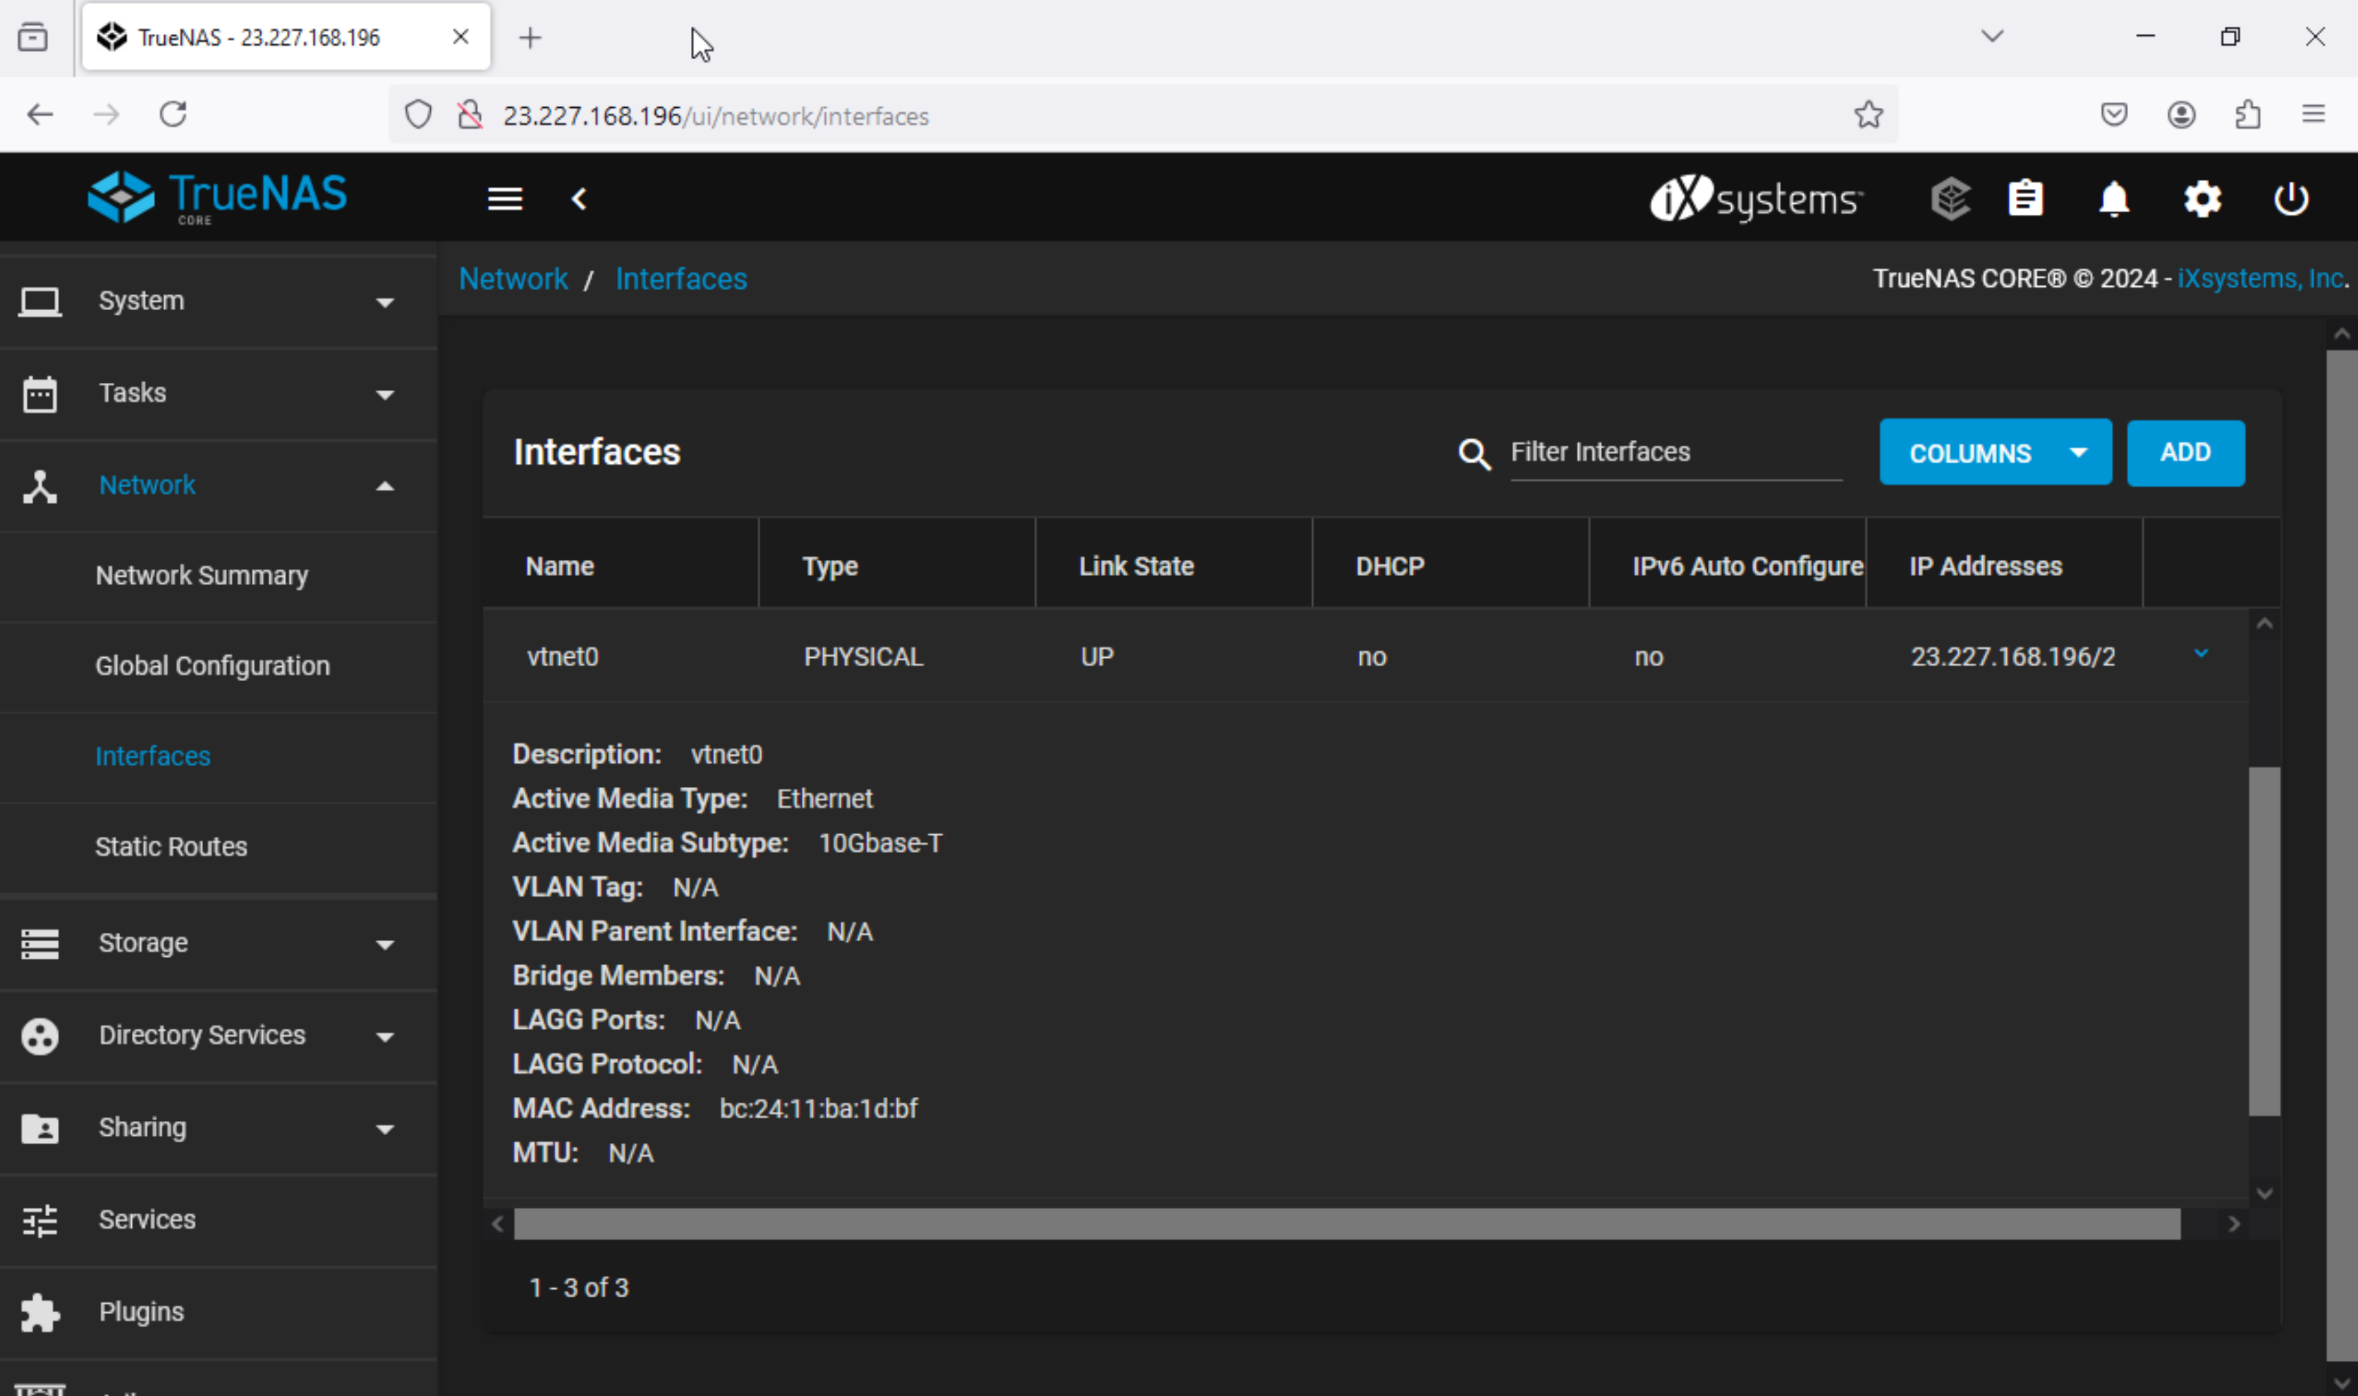Expand the System menu arrow
The image size is (2358, 1396).
385,302
